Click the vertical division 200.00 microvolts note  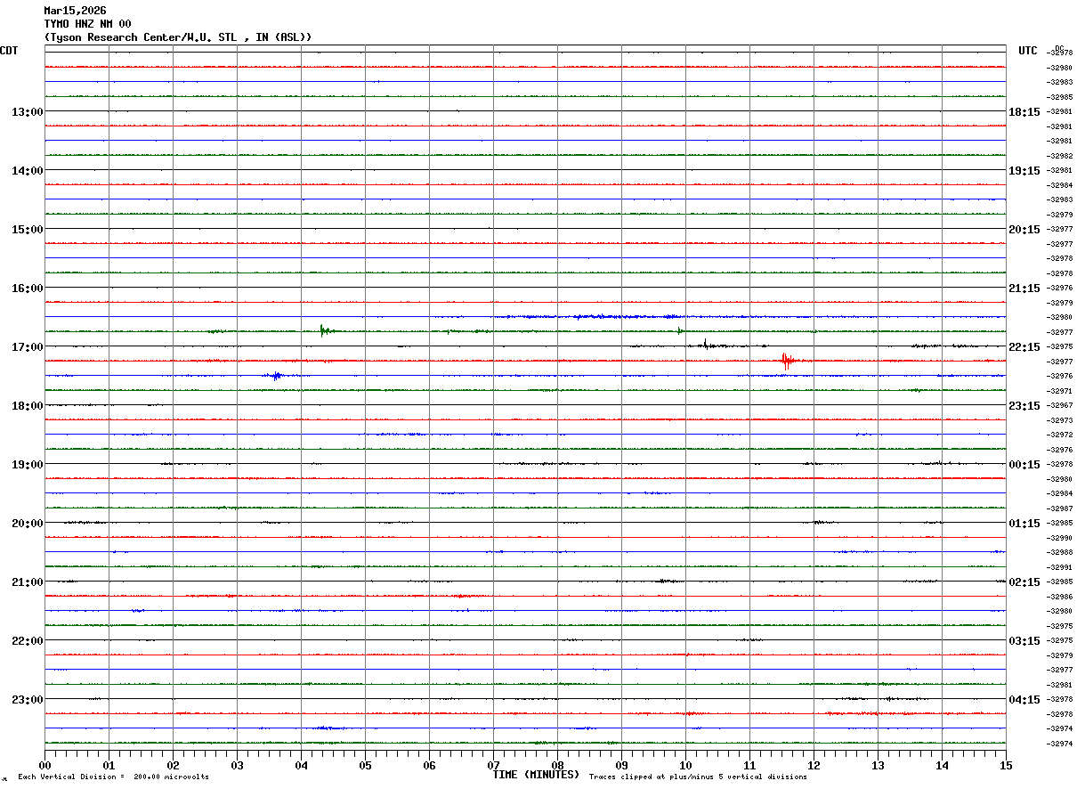click(x=113, y=777)
